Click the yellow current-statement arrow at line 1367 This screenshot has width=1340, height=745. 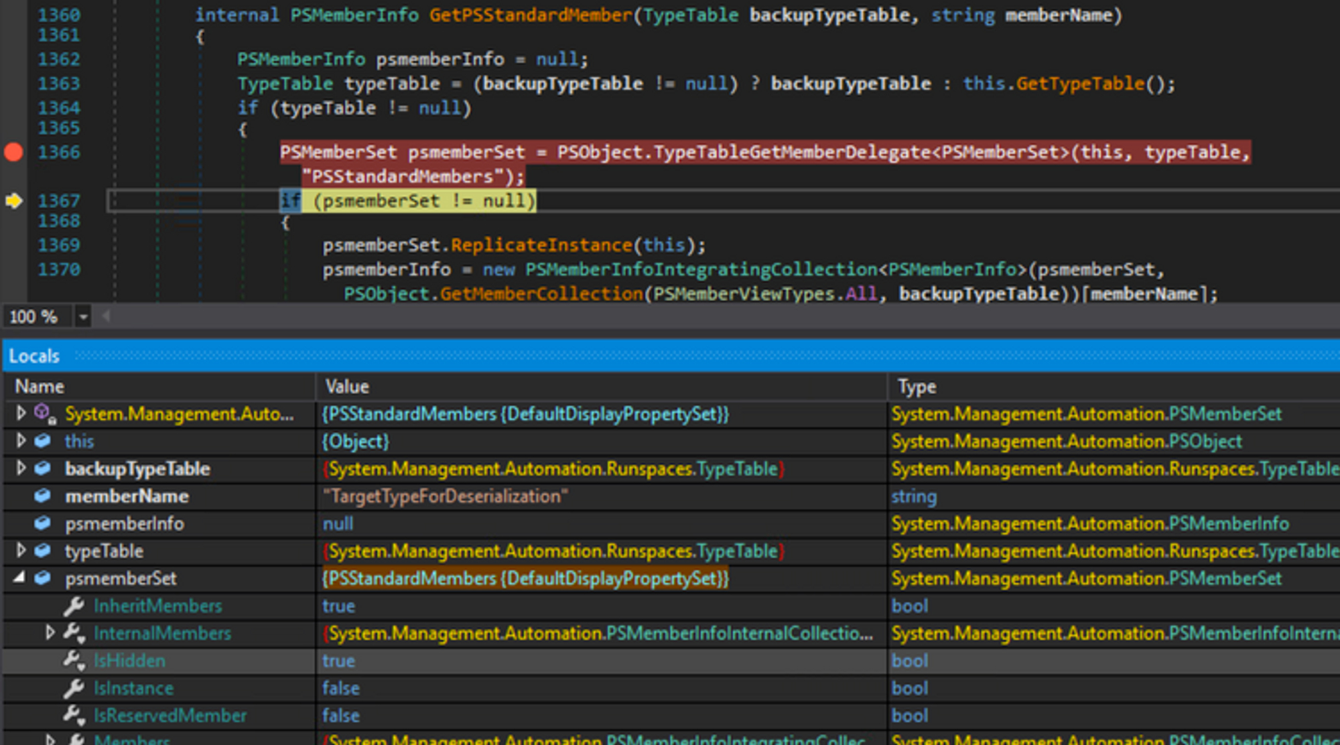(13, 200)
